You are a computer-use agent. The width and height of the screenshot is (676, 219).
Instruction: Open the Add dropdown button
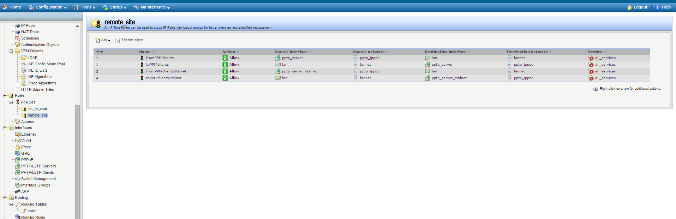[103, 40]
